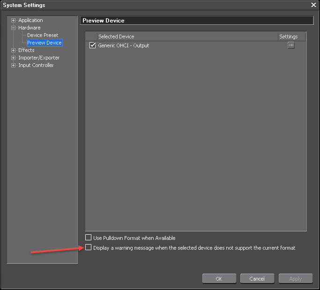This screenshot has height=290, width=320.
Task: Confirm changes with the OK button
Action: pos(219,279)
